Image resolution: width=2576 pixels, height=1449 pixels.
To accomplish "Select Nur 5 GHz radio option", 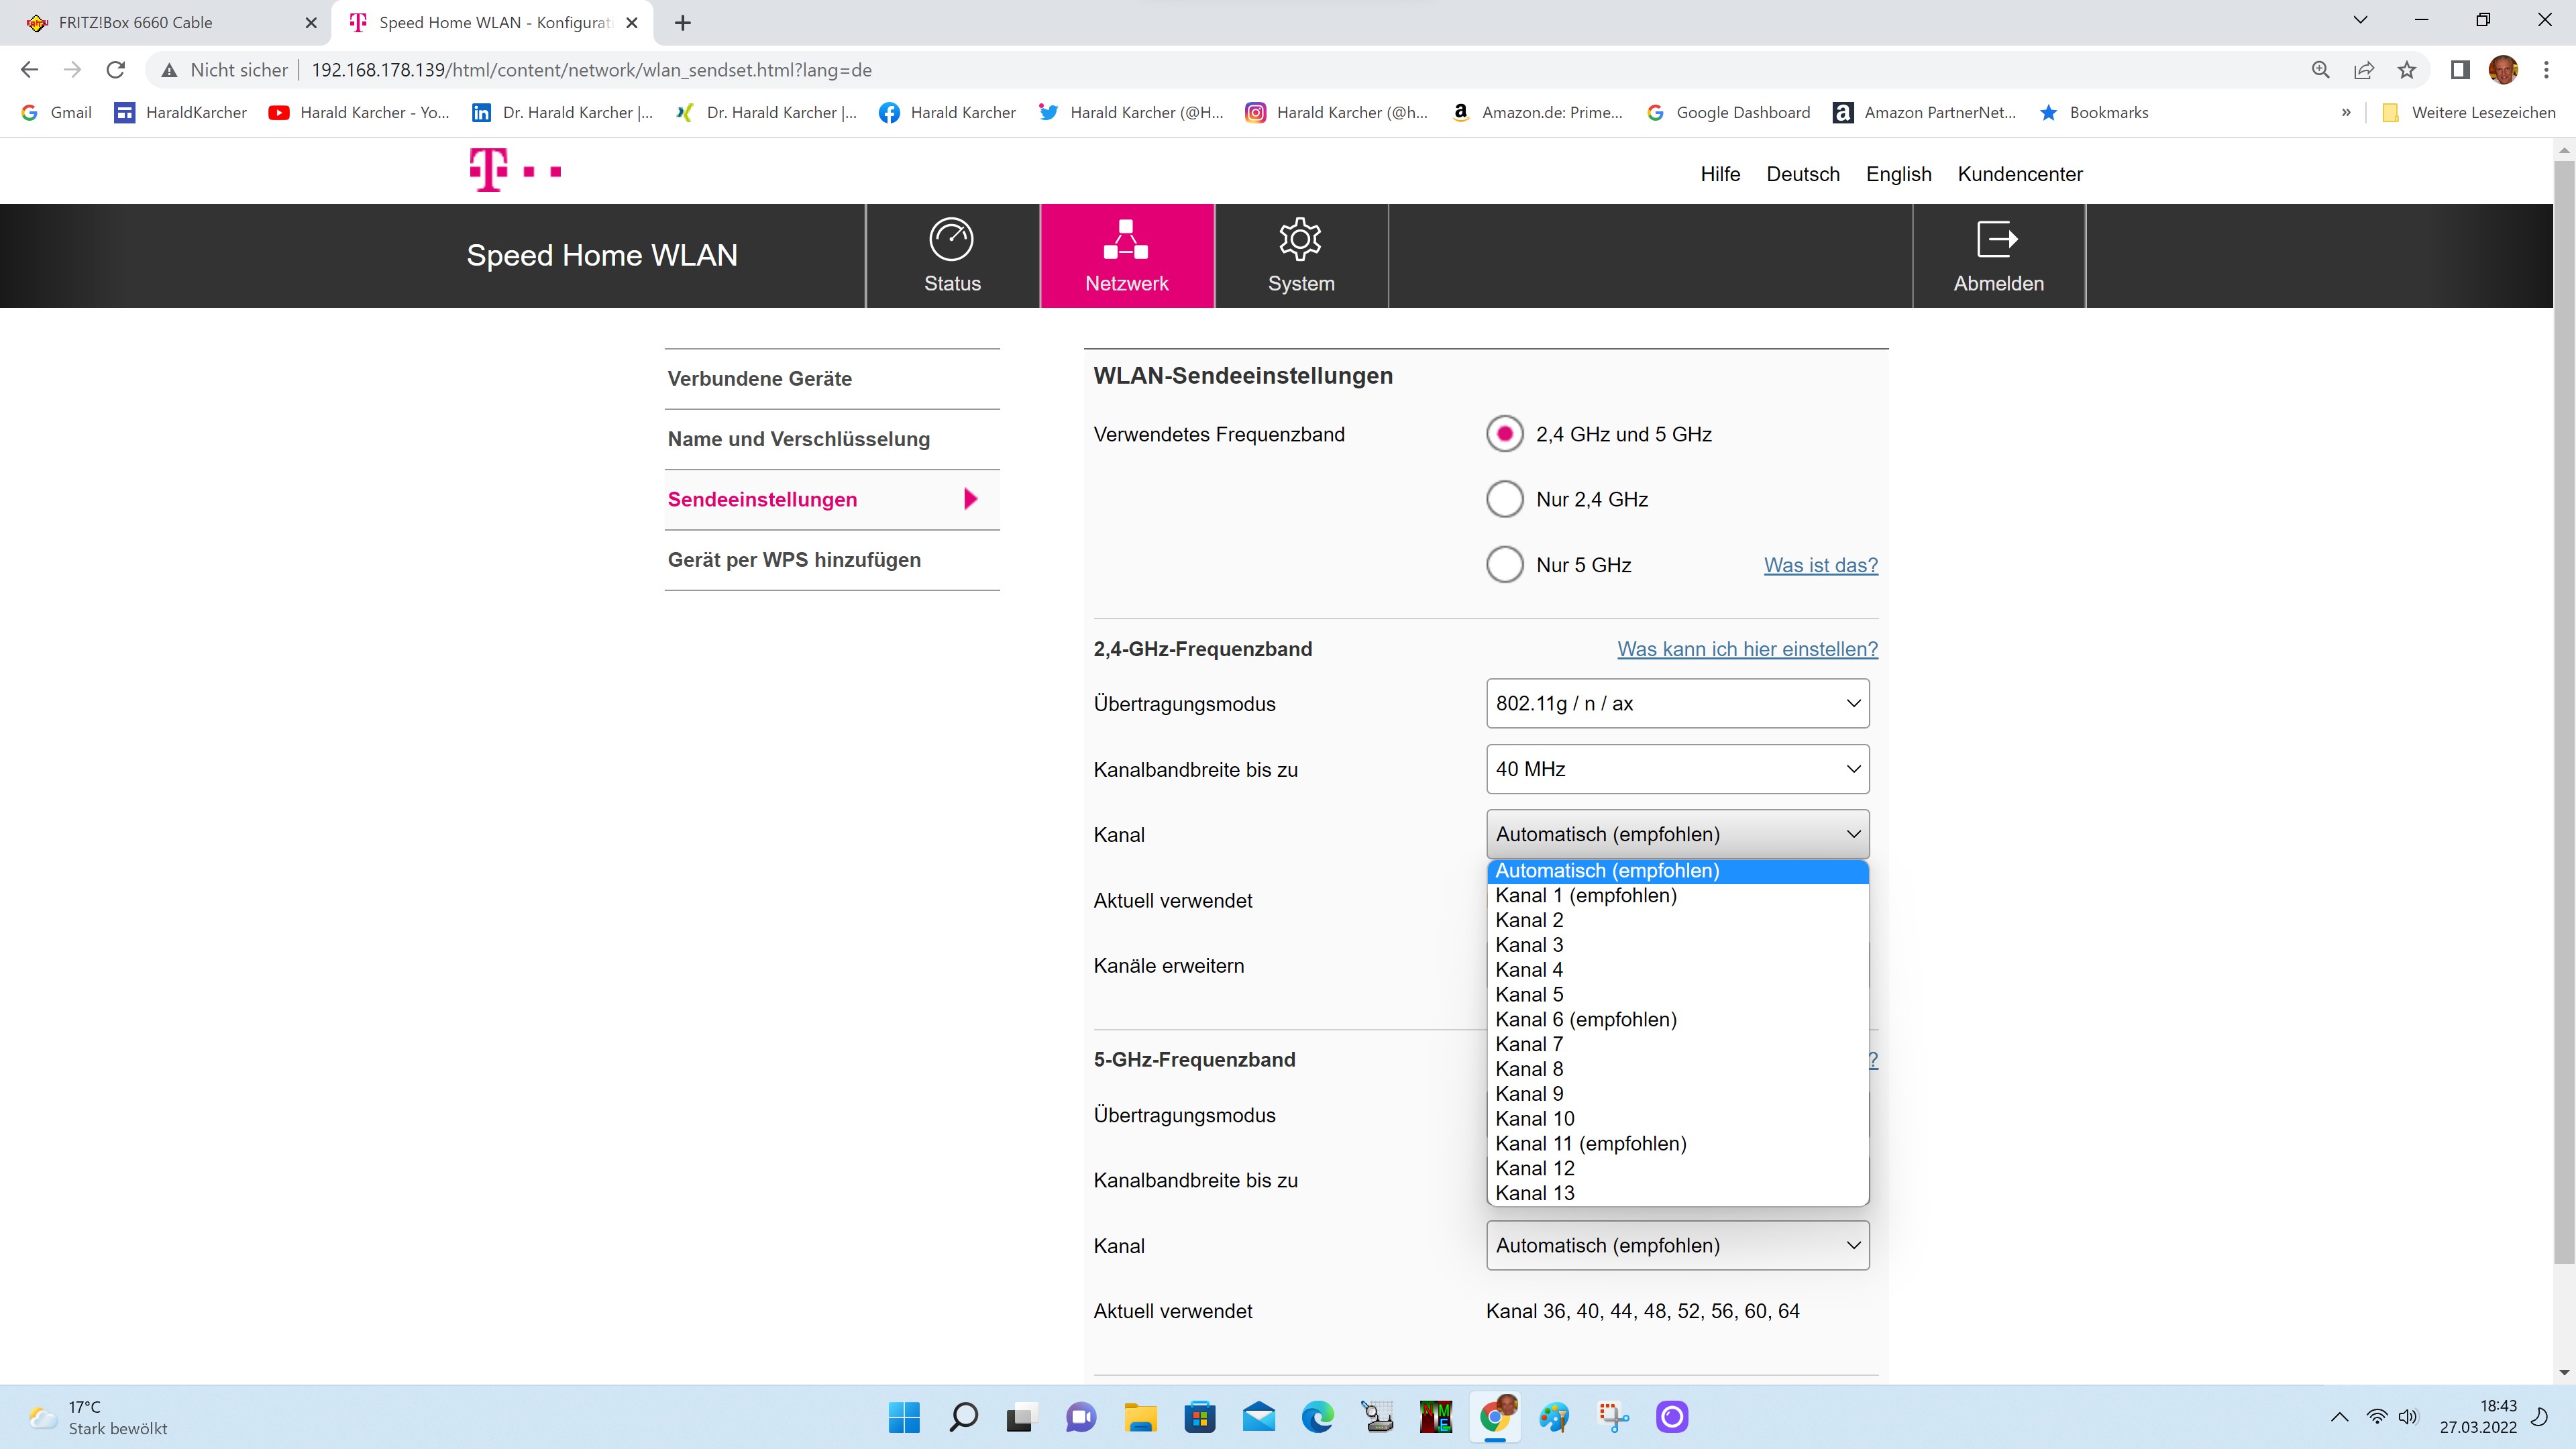I will pyautogui.click(x=1504, y=565).
